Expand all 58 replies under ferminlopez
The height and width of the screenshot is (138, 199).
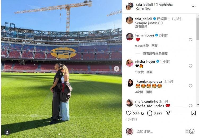[x=155, y=54]
